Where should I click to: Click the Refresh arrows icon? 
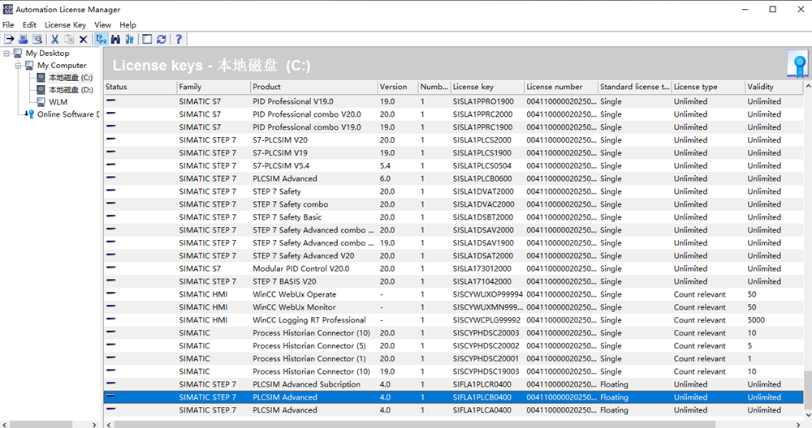[162, 39]
